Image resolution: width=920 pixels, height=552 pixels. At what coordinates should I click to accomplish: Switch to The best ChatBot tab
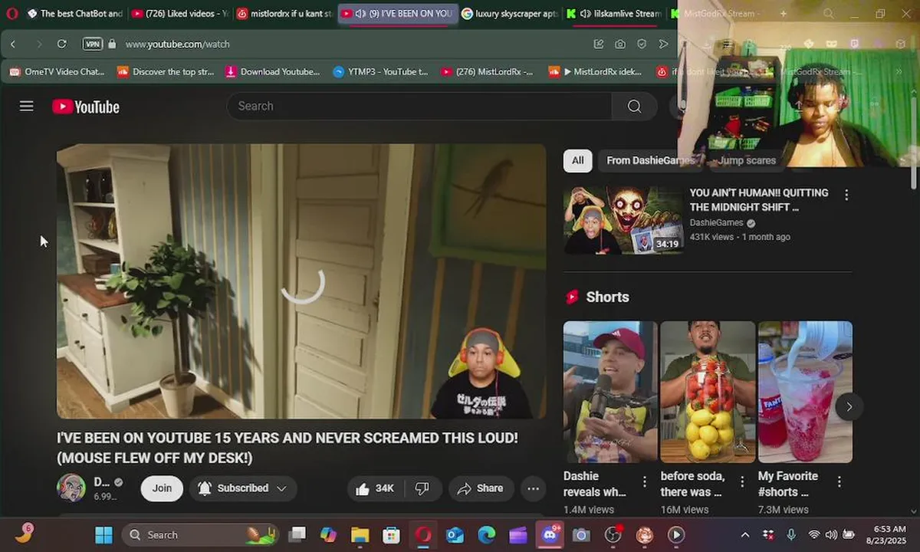coord(74,14)
